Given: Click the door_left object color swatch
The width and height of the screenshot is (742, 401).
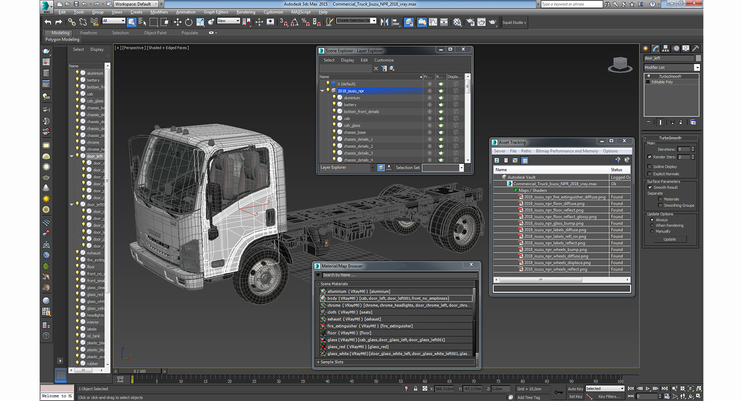Looking at the screenshot, I should pos(698,58).
